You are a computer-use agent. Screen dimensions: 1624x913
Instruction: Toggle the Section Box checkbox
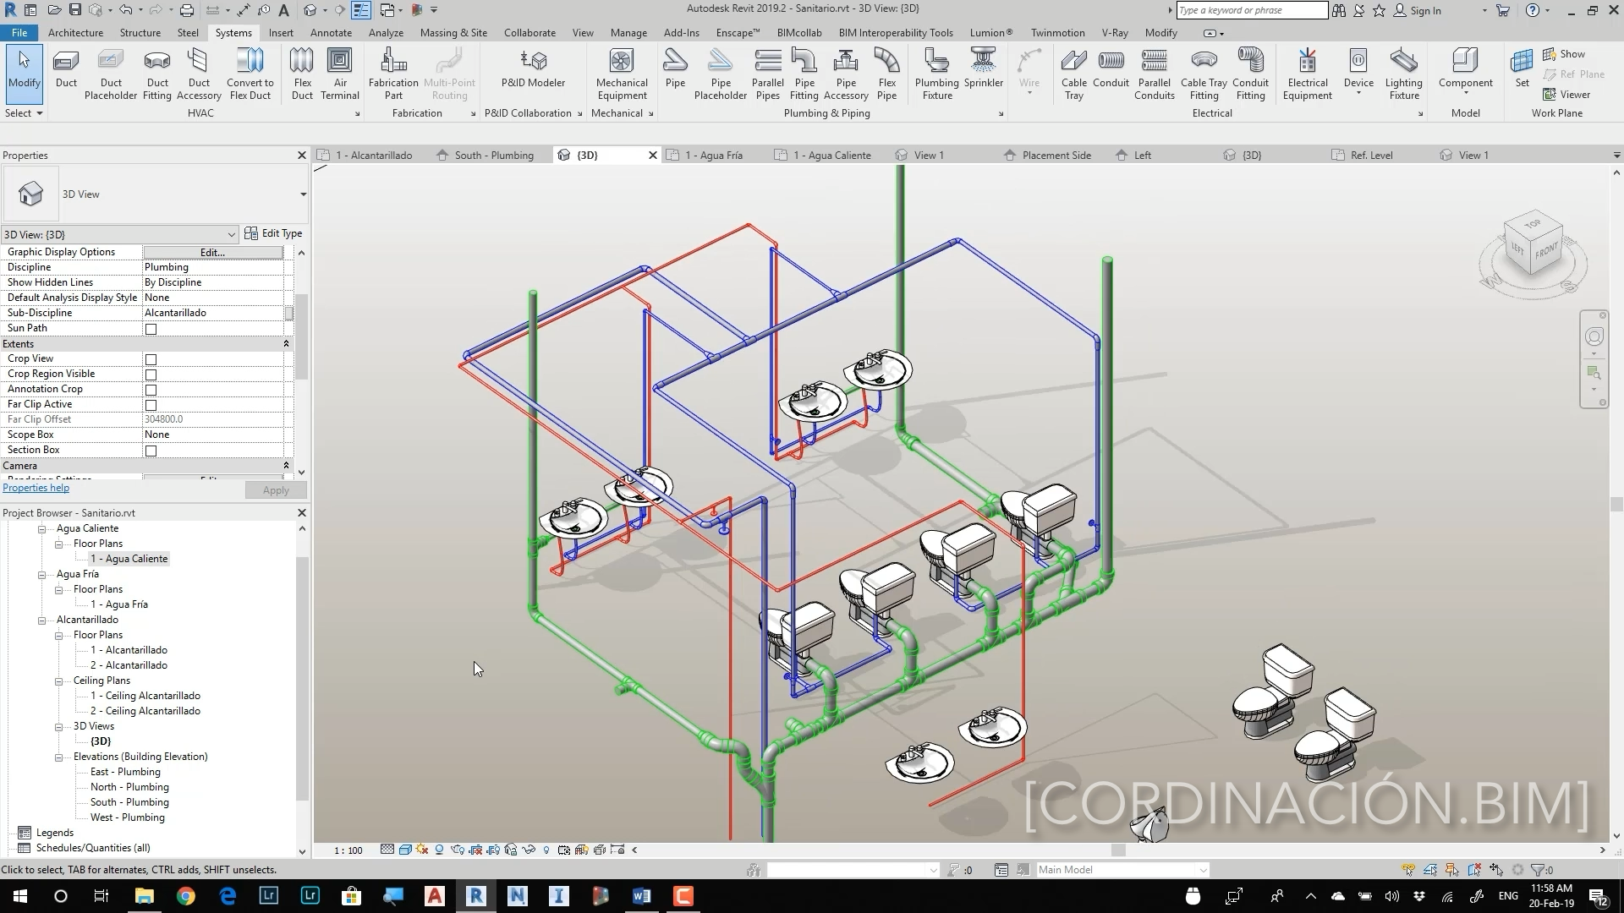click(151, 451)
